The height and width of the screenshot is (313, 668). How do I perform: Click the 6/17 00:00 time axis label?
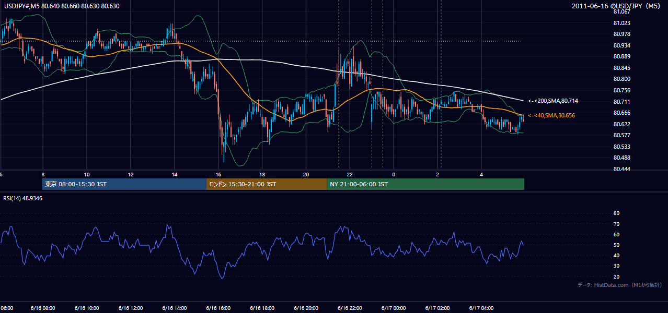point(394,308)
